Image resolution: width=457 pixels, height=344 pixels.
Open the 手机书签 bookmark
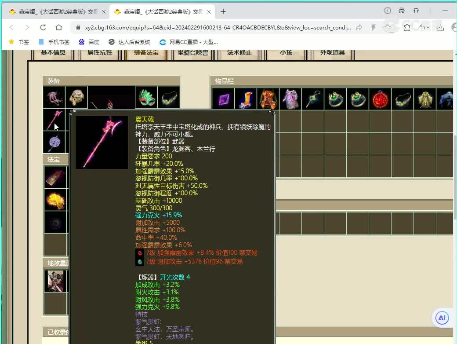tap(54, 42)
